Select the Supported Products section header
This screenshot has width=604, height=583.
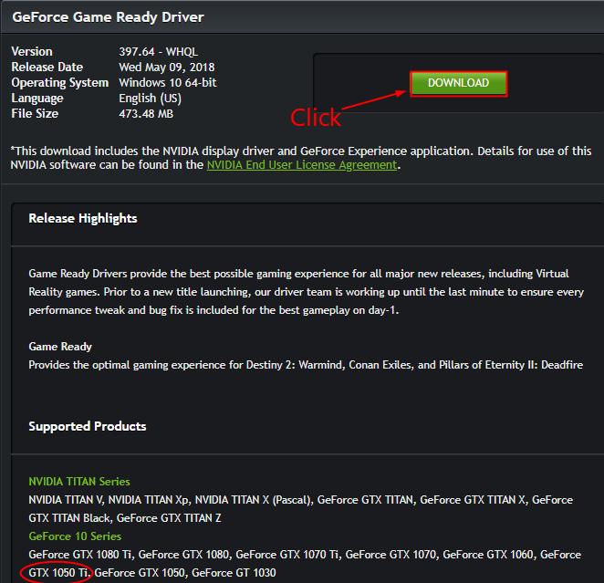(88, 426)
